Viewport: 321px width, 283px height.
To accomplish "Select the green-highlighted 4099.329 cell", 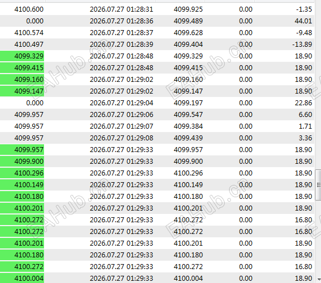I will pos(22,56).
